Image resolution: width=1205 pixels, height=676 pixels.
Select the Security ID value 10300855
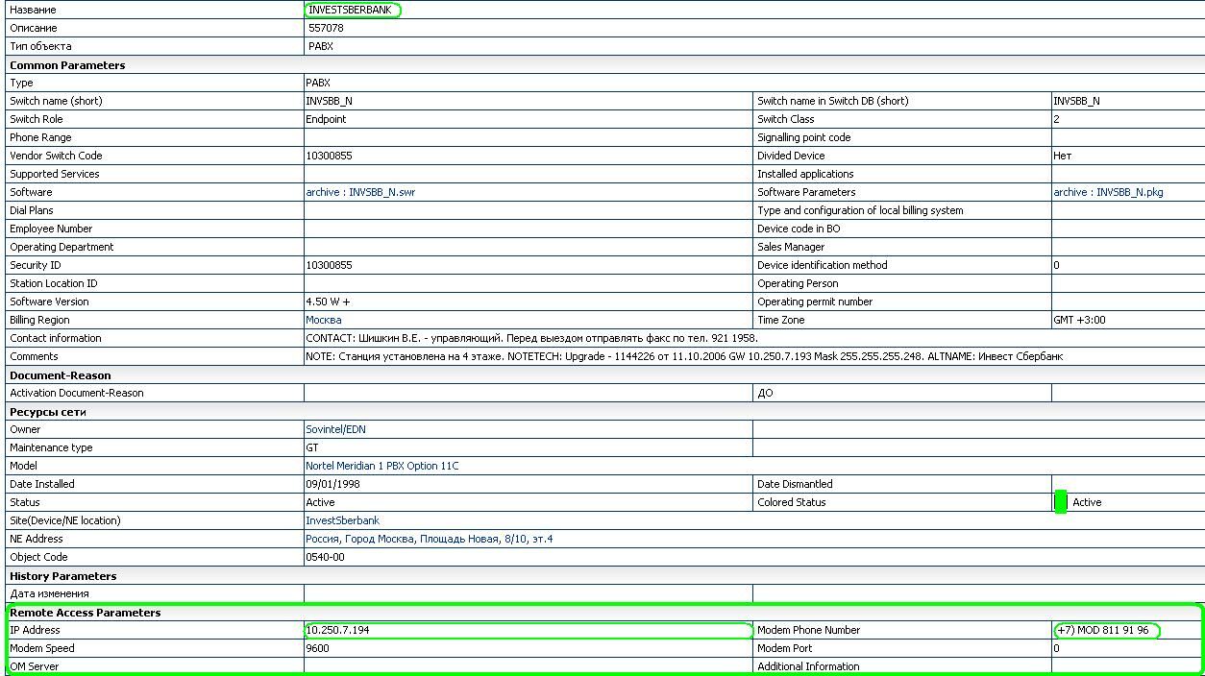point(329,265)
